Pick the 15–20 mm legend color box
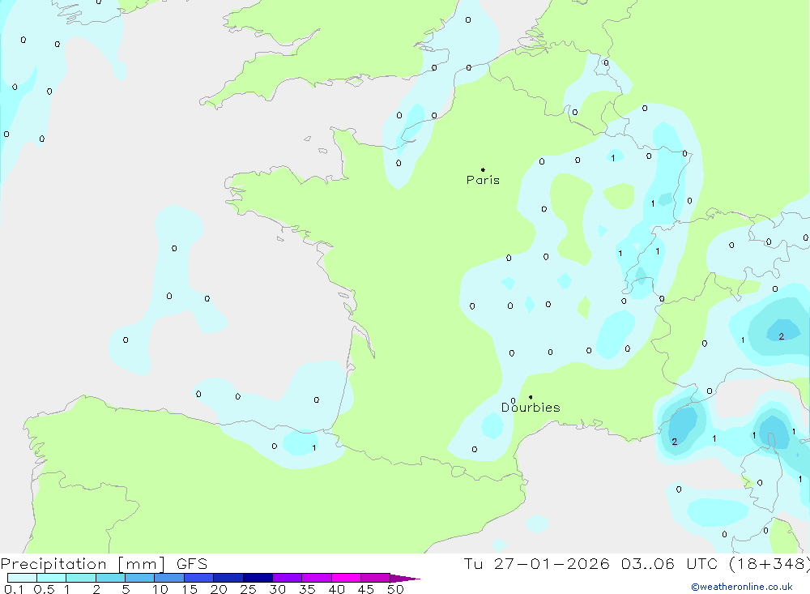The width and height of the screenshot is (810, 594). click(x=198, y=578)
